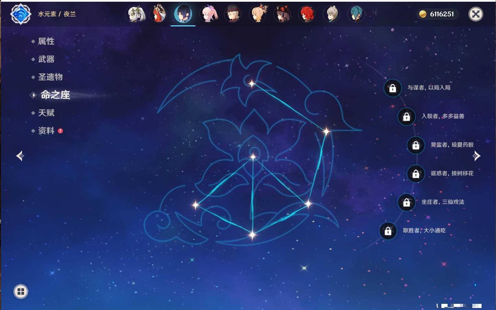496x310 pixels.
Task: Click the lower-right star node of the constellation
Action: click(x=308, y=204)
